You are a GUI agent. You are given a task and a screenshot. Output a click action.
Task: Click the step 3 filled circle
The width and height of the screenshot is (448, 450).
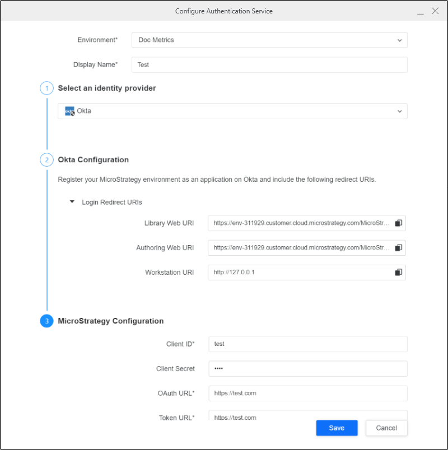click(x=46, y=321)
